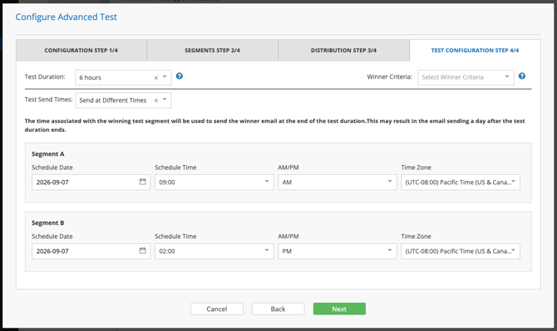Image resolution: width=557 pixels, height=331 pixels.
Task: Open calendar picker for Segment B date
Action: pos(142,251)
